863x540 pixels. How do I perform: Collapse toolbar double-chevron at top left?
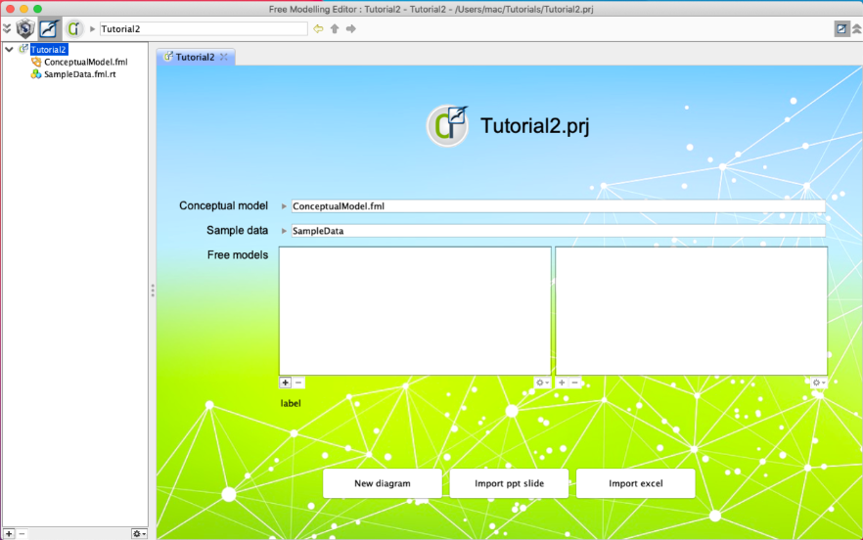pyautogui.click(x=7, y=28)
